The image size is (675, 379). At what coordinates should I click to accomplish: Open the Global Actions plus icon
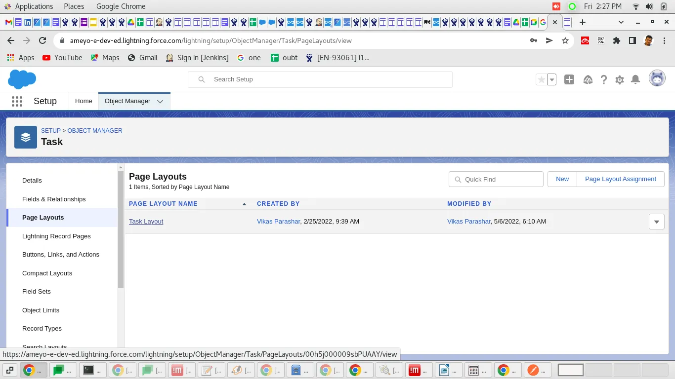(569, 79)
